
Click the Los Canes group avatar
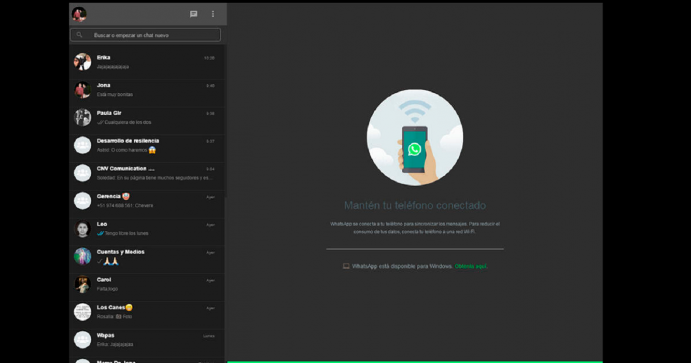[82, 312]
